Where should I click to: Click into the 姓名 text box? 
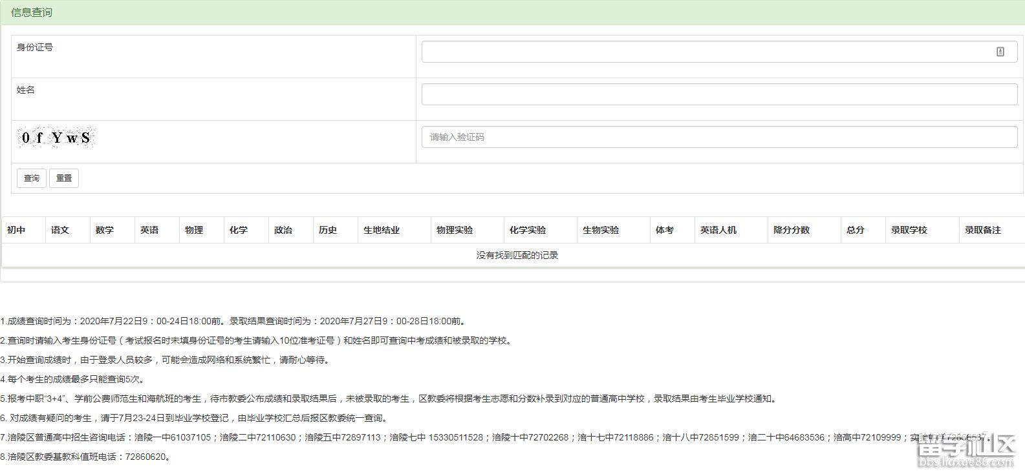pos(719,94)
